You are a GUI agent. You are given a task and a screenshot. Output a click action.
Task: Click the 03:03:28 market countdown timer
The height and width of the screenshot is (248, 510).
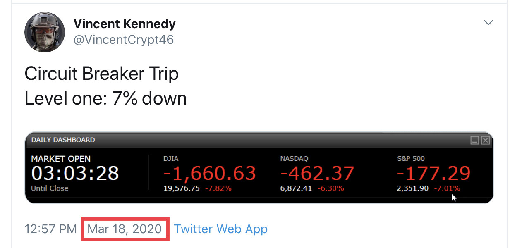(x=75, y=173)
